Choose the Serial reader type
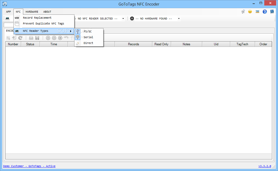Screen dimensions: 278x171 tap(89, 37)
